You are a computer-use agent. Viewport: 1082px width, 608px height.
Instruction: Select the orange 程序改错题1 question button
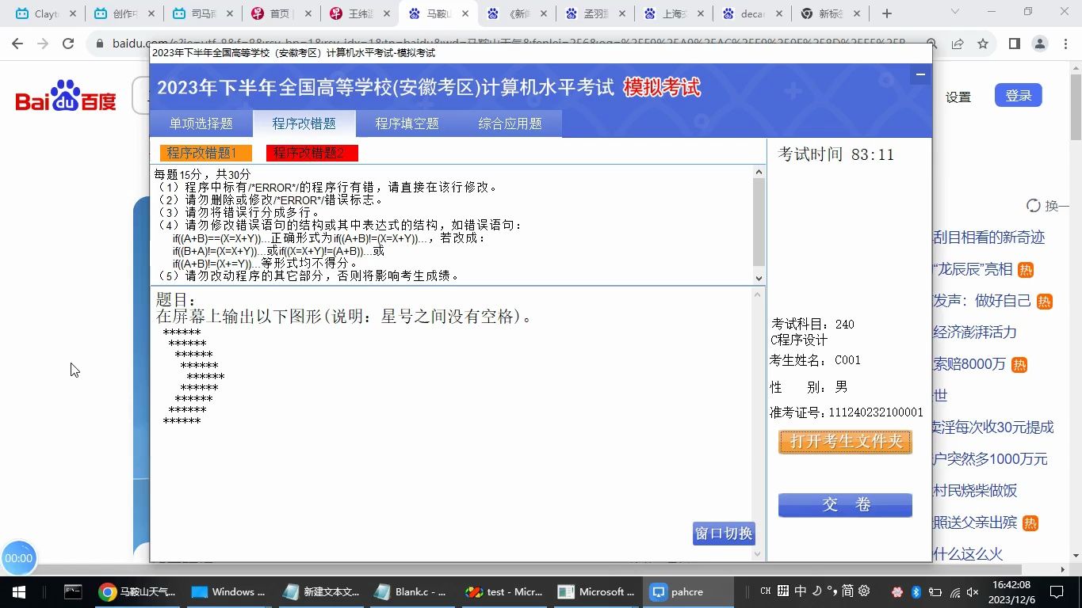click(205, 153)
